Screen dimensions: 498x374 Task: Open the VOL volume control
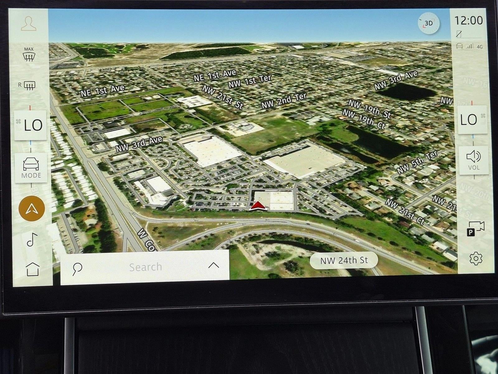pyautogui.click(x=473, y=160)
